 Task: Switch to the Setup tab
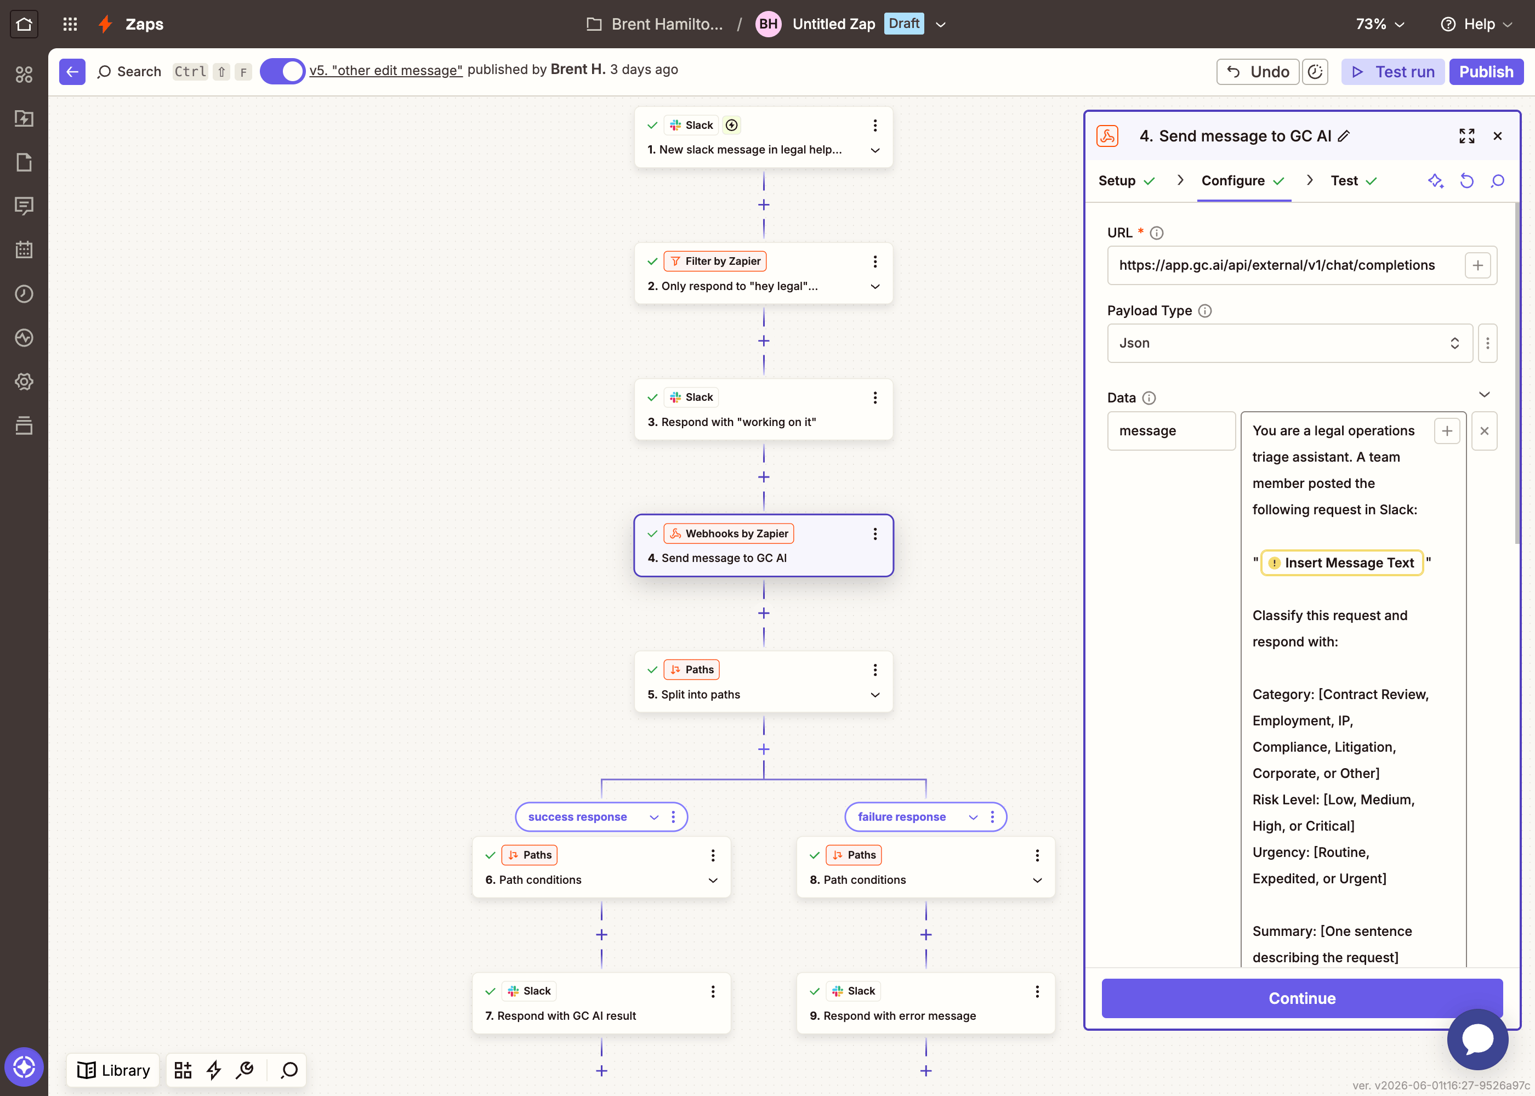(x=1127, y=181)
